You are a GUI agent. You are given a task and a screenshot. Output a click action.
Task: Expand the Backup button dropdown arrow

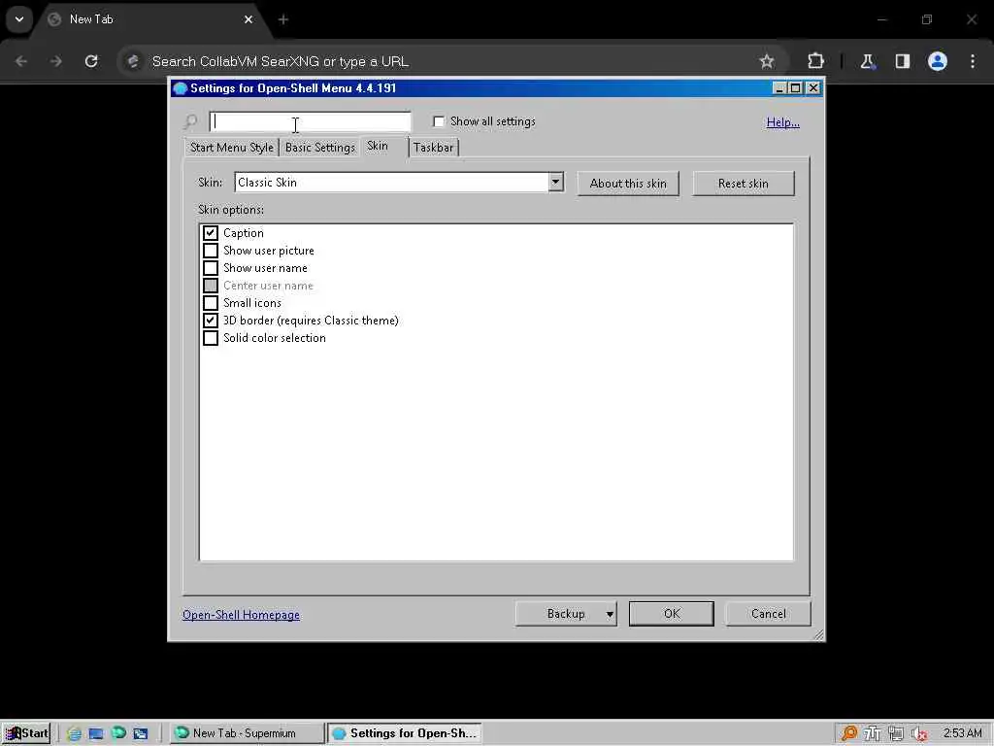coord(610,614)
